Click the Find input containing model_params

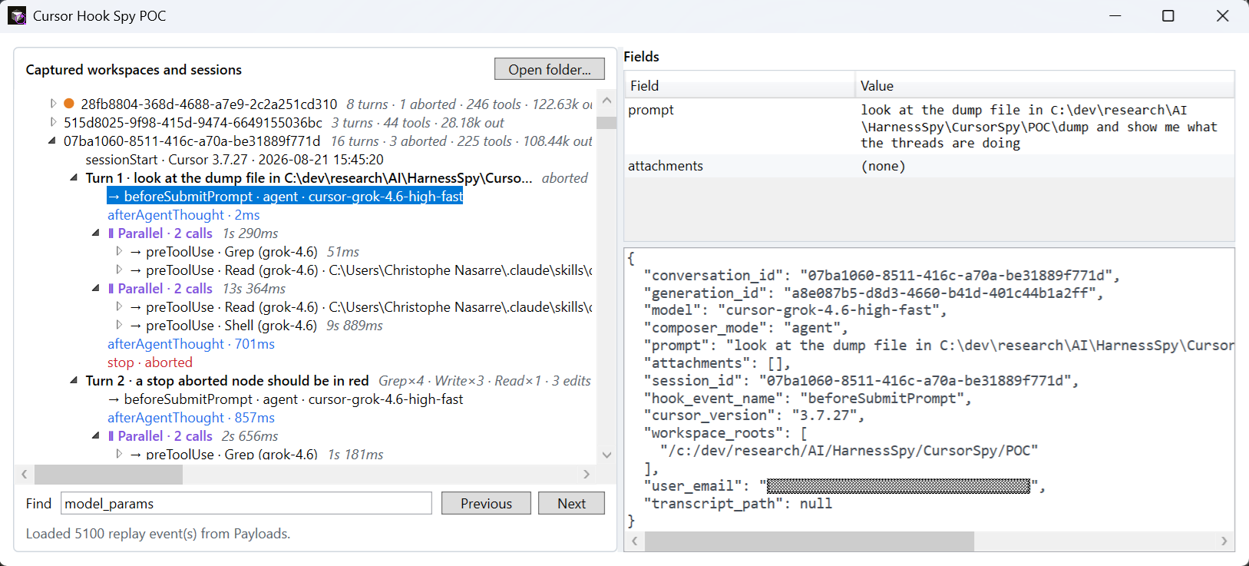(246, 503)
